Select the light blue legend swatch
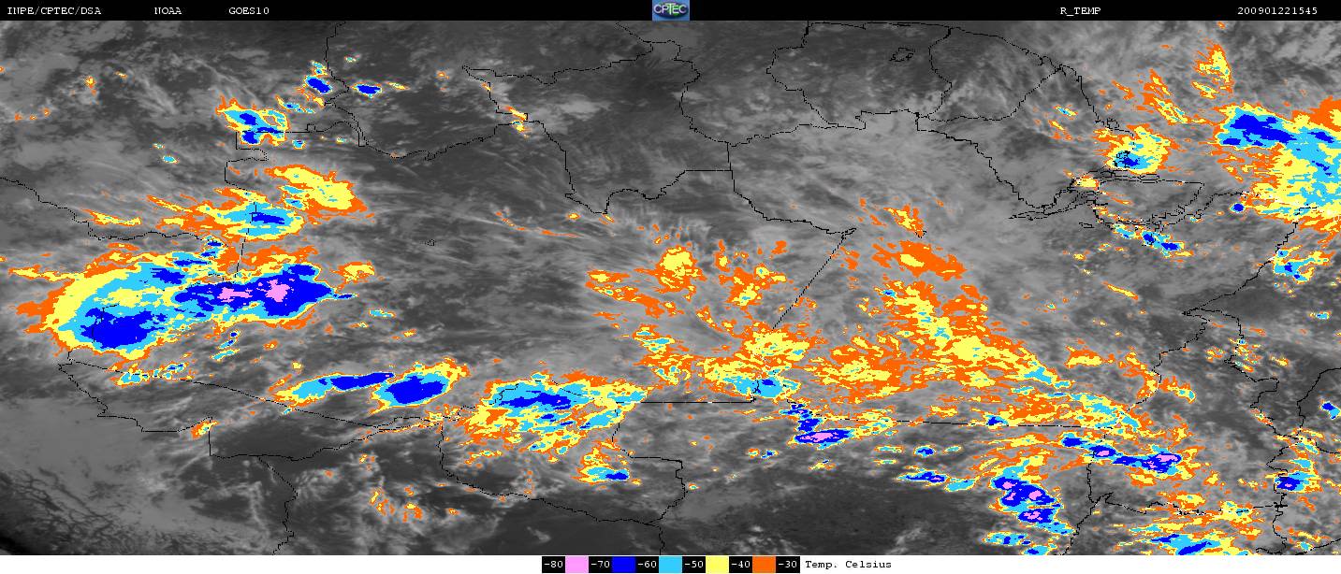This screenshot has width=1341, height=574. coord(671,565)
